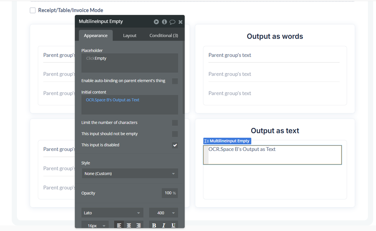Check 'Limit the number of characters'

click(x=175, y=123)
